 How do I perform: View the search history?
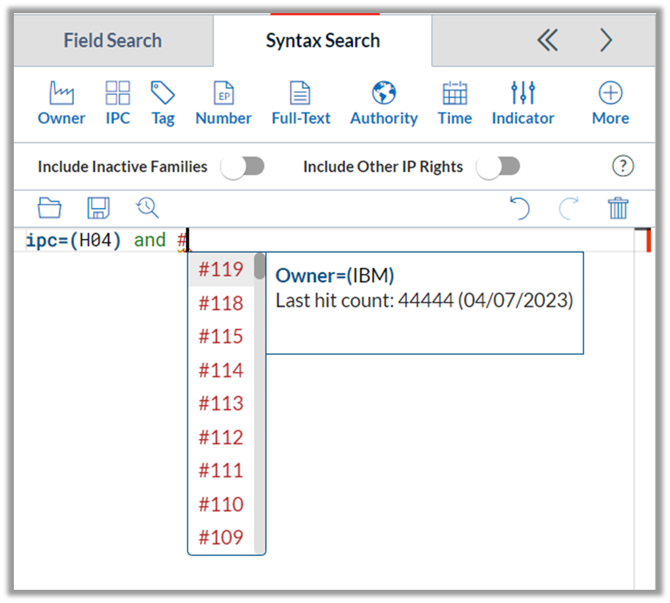[x=147, y=208]
